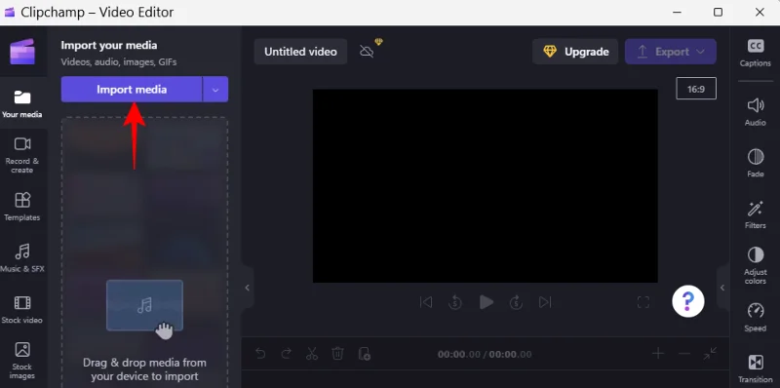Open the Export dropdown

pyautogui.click(x=671, y=52)
